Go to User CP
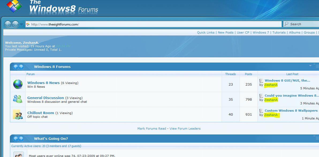The image size is (319, 157). point(243,32)
